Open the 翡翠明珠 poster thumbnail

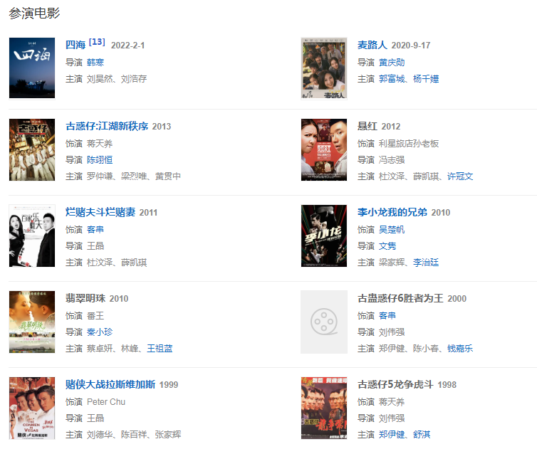[x=32, y=322]
